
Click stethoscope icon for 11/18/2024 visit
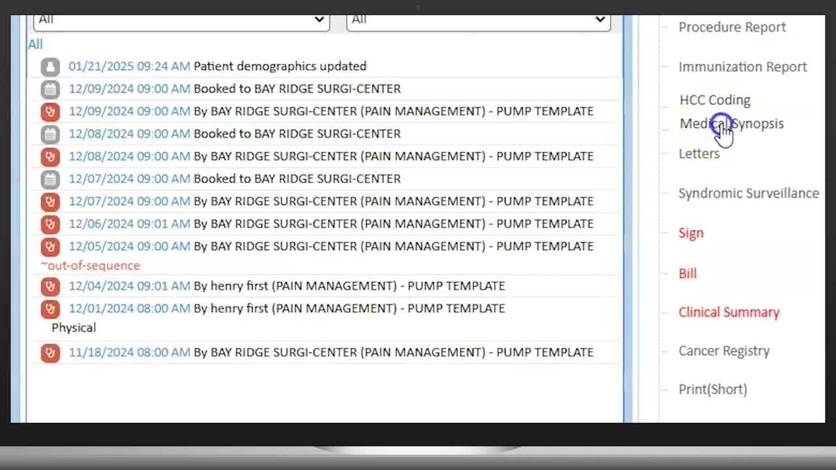click(x=50, y=352)
